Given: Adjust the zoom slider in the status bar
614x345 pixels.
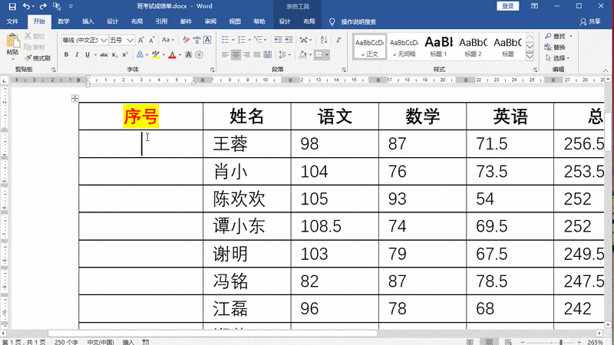Looking at the screenshot, I should (x=561, y=342).
